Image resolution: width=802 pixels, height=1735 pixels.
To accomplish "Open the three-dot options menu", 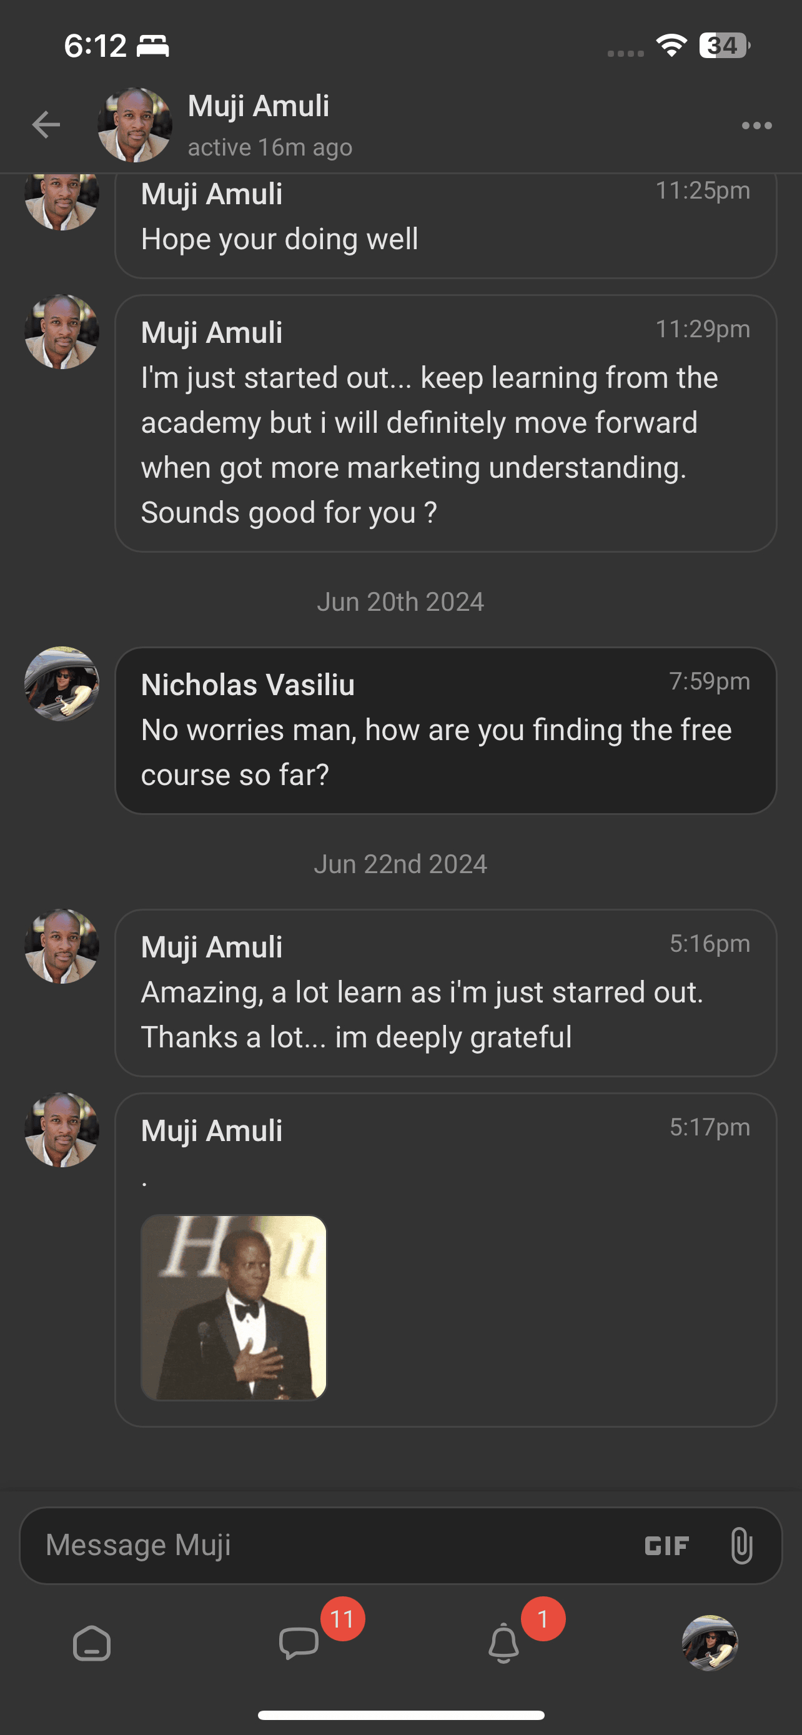I will tap(756, 126).
